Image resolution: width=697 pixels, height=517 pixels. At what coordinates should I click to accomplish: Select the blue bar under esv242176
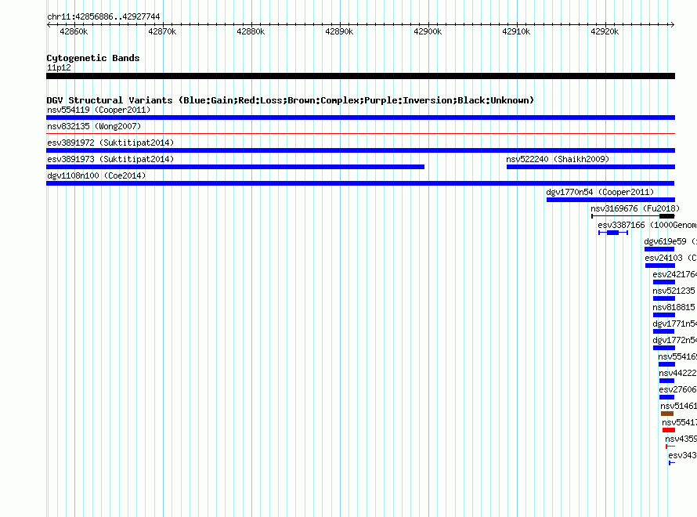[x=664, y=282]
